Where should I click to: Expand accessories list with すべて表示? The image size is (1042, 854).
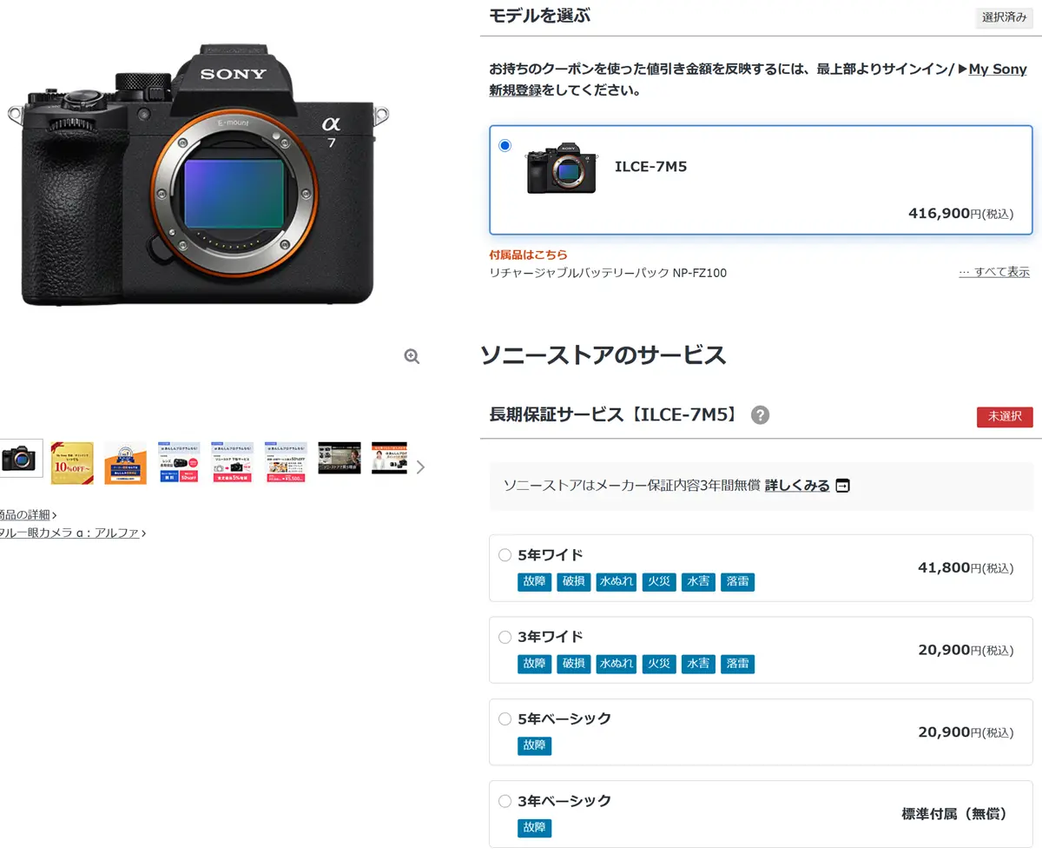(x=994, y=272)
